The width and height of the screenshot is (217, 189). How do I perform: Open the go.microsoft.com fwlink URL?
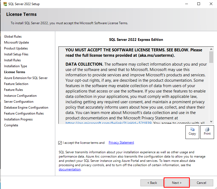coord(108,123)
